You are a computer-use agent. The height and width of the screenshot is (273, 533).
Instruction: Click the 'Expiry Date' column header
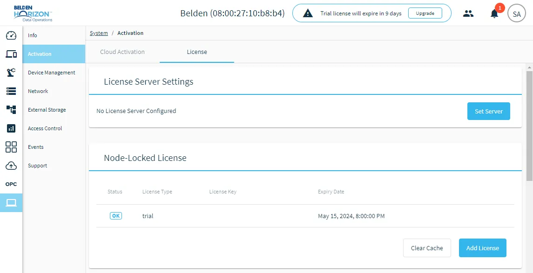coord(331,192)
